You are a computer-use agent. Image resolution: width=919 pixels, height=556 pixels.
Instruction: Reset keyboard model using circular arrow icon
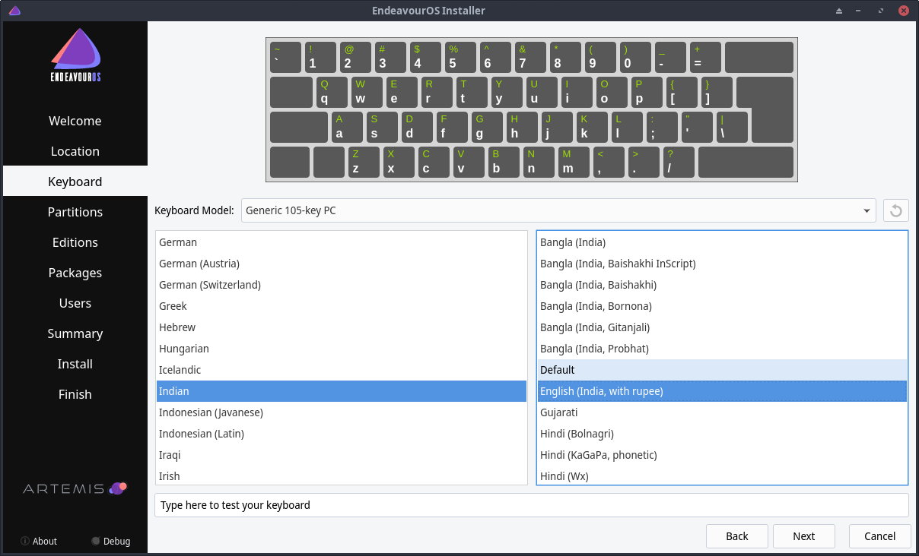895,210
